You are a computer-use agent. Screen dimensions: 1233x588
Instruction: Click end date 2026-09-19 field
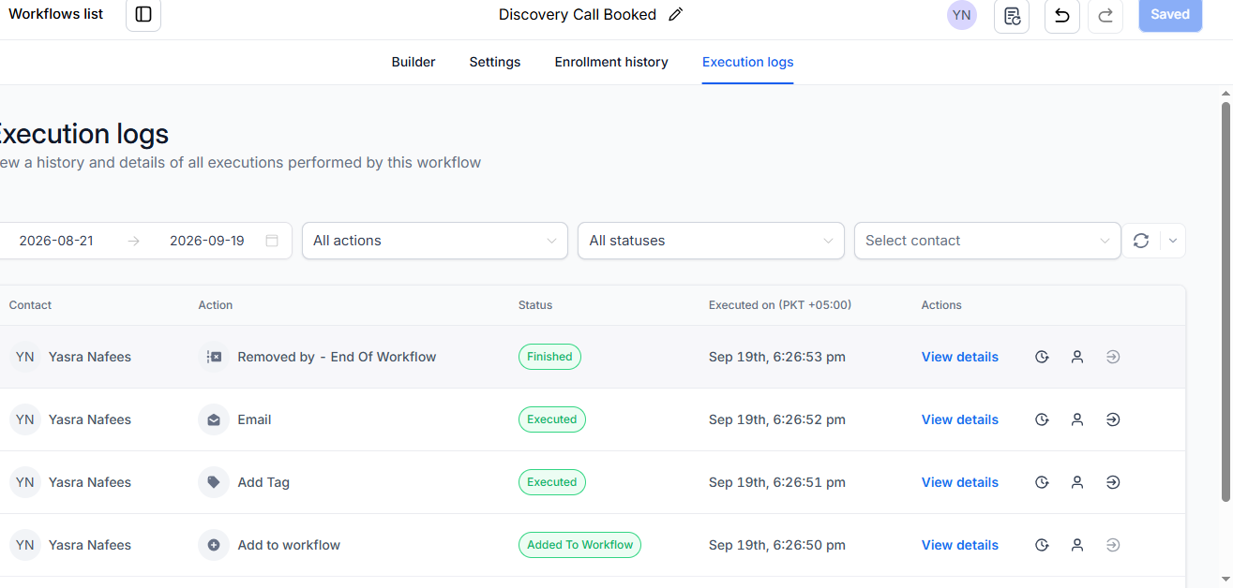(207, 241)
